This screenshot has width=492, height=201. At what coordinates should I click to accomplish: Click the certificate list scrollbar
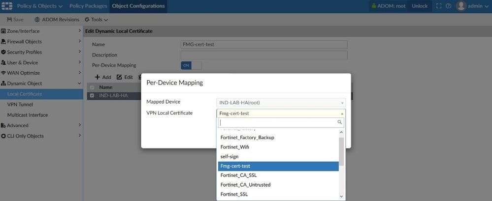342,152
